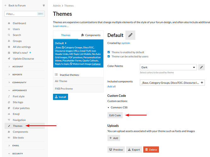Click the Site logo icon

coord(9,102)
